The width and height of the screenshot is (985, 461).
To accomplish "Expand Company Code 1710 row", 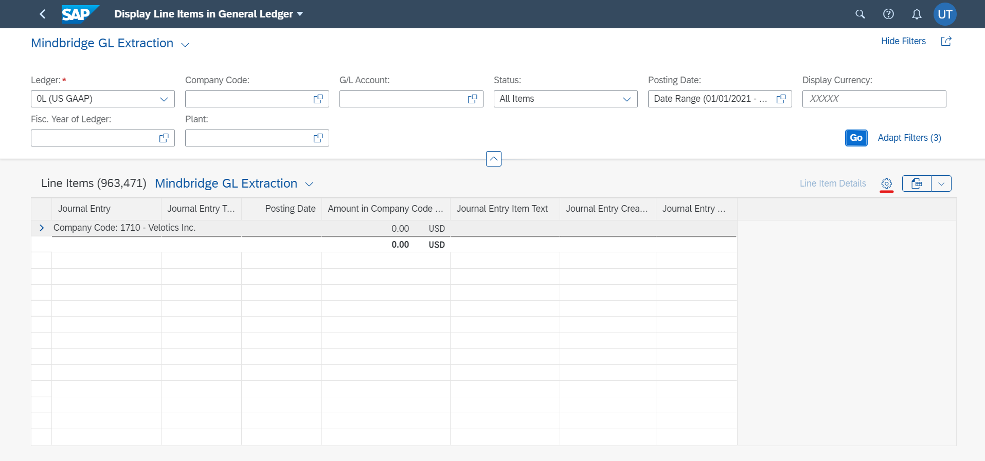I will [x=42, y=228].
